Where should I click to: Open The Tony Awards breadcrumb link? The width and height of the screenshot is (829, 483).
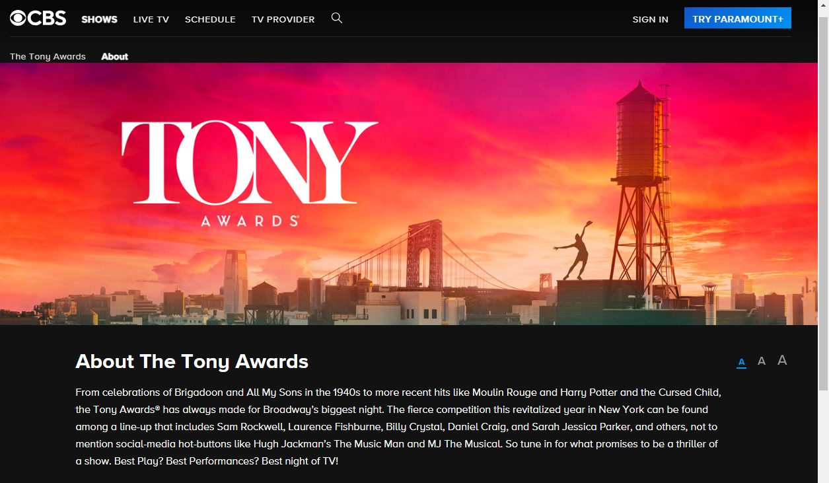coord(47,56)
